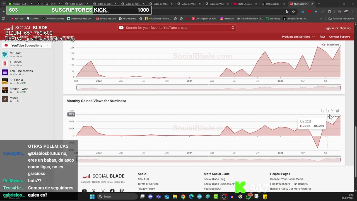
Task: Toggle the Subscribers legend series
Action: [330, 45]
